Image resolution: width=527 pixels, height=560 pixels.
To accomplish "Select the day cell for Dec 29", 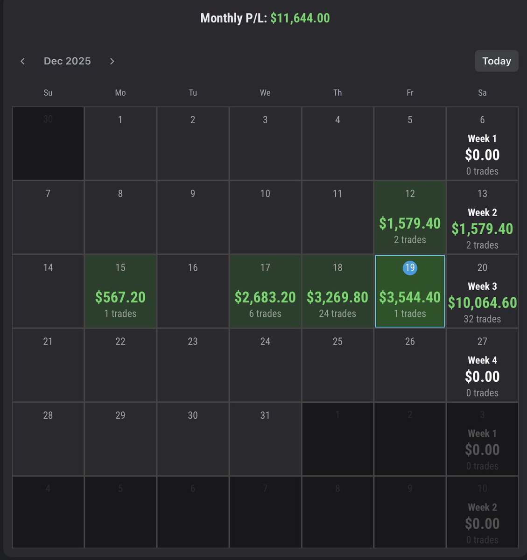I will [x=120, y=439].
